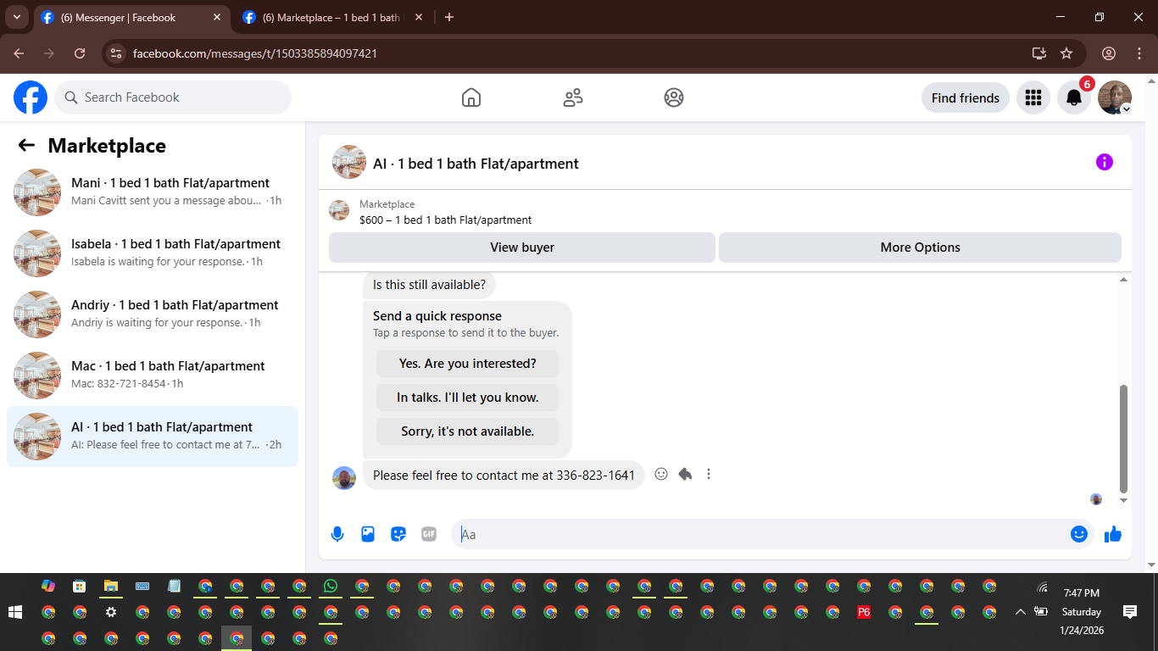
Task: Focus the Search Facebook field
Action: pyautogui.click(x=173, y=97)
